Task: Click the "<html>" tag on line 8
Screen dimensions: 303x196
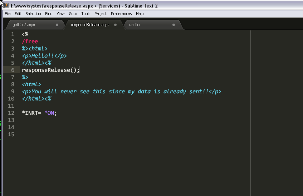Action: pyautogui.click(x=31, y=84)
